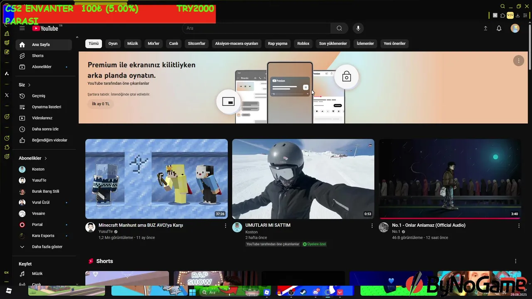
Task: Open the Opera extensions cube icon
Action: (502, 15)
